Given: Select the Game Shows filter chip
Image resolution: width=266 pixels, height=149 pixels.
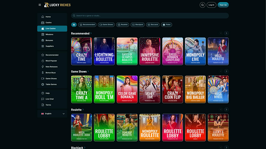Looking at the screenshot, I should pos(106,25).
